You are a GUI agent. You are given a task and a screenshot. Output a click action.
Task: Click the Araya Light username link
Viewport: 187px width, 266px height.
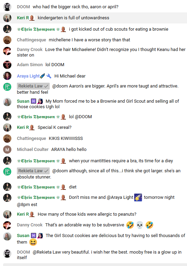[x=28, y=76]
